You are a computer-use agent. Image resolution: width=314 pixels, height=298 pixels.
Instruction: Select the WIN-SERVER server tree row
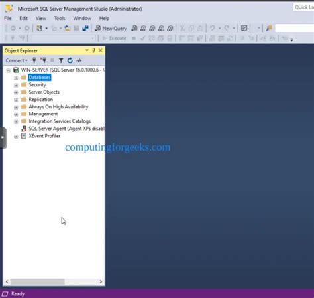pyautogui.click(x=58, y=70)
